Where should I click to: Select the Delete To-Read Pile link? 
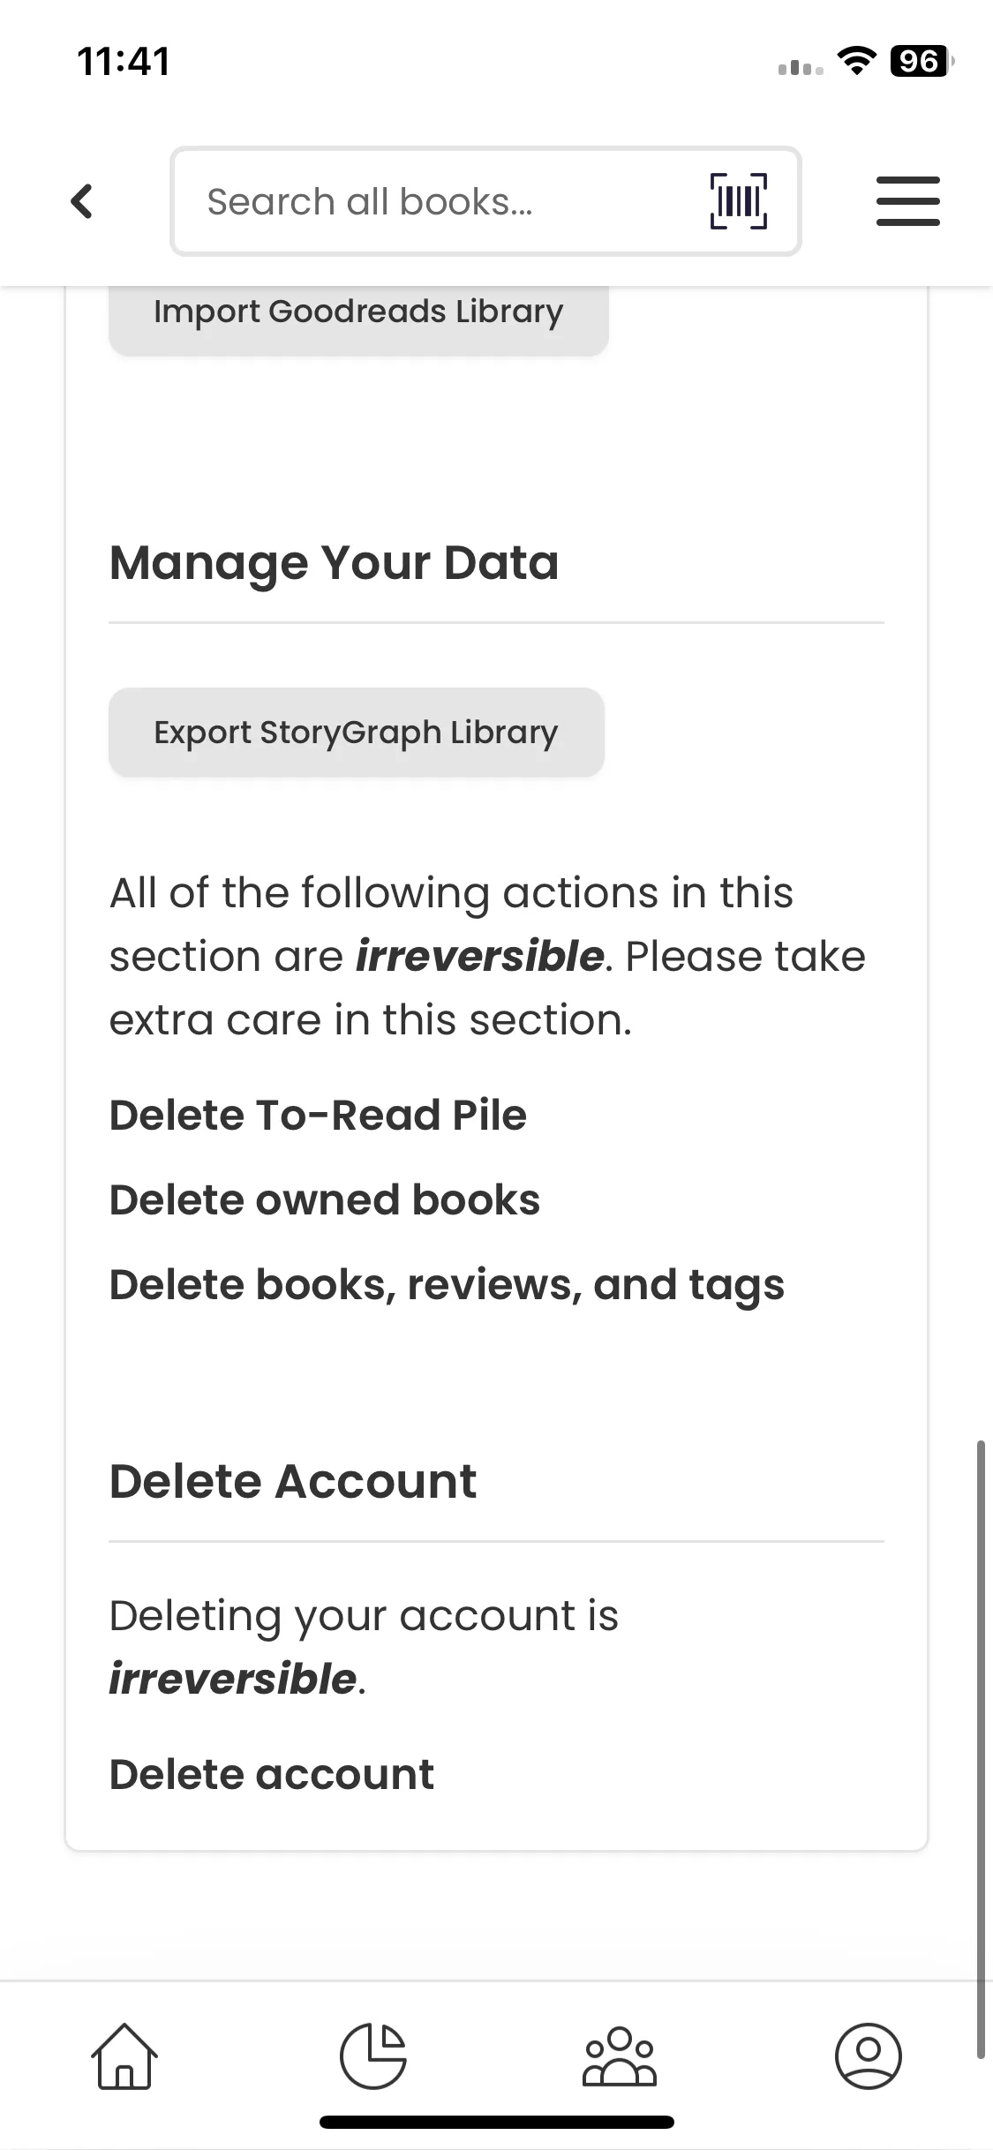click(x=318, y=1115)
